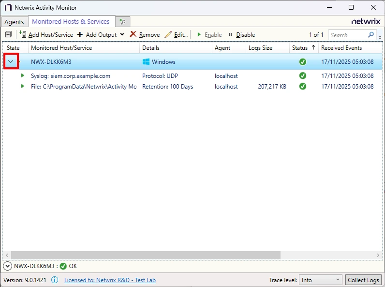
Task: Click the search magnifier icon
Action: 371,35
